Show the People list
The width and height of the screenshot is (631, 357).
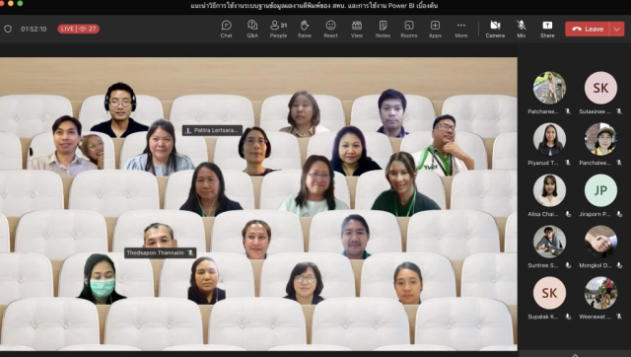(278, 29)
